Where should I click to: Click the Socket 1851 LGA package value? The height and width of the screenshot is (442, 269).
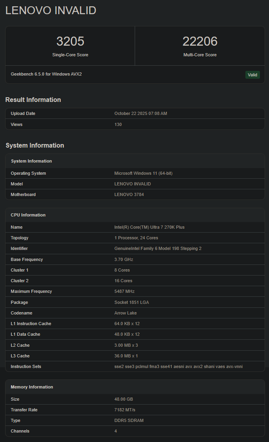click(x=132, y=302)
